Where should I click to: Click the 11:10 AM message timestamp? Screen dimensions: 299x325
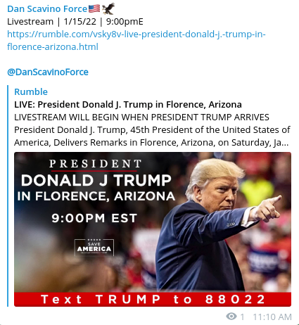(272, 317)
